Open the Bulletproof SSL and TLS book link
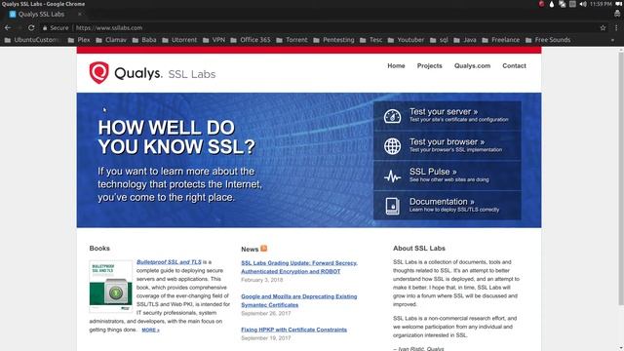 (169, 262)
